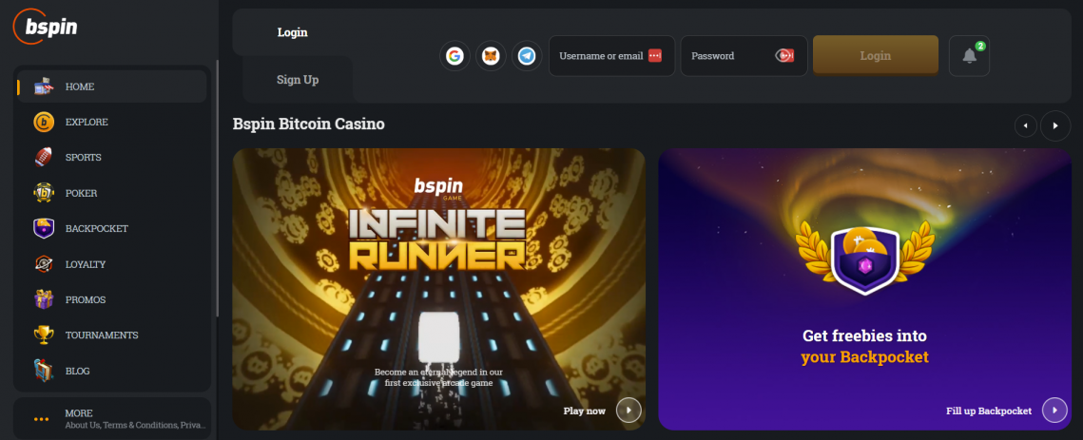Click the Password input field
1083x440 pixels.
[x=744, y=56]
